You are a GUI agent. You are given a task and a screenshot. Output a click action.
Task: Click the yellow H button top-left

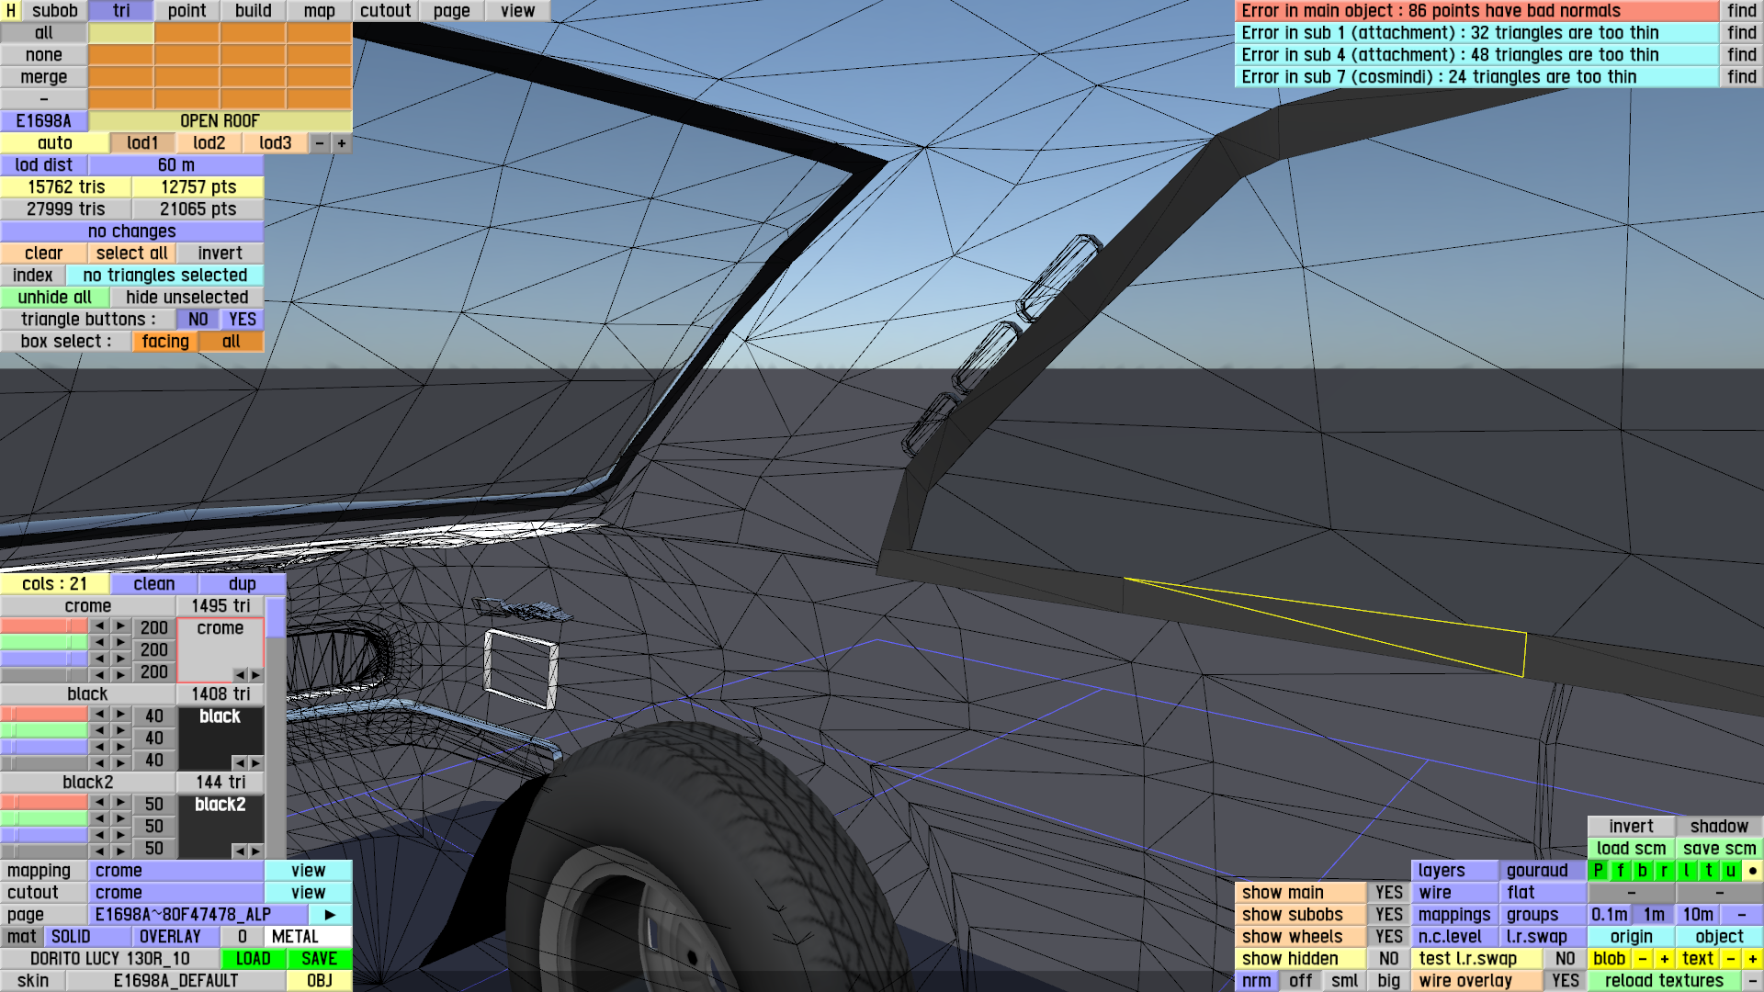coord(11,11)
